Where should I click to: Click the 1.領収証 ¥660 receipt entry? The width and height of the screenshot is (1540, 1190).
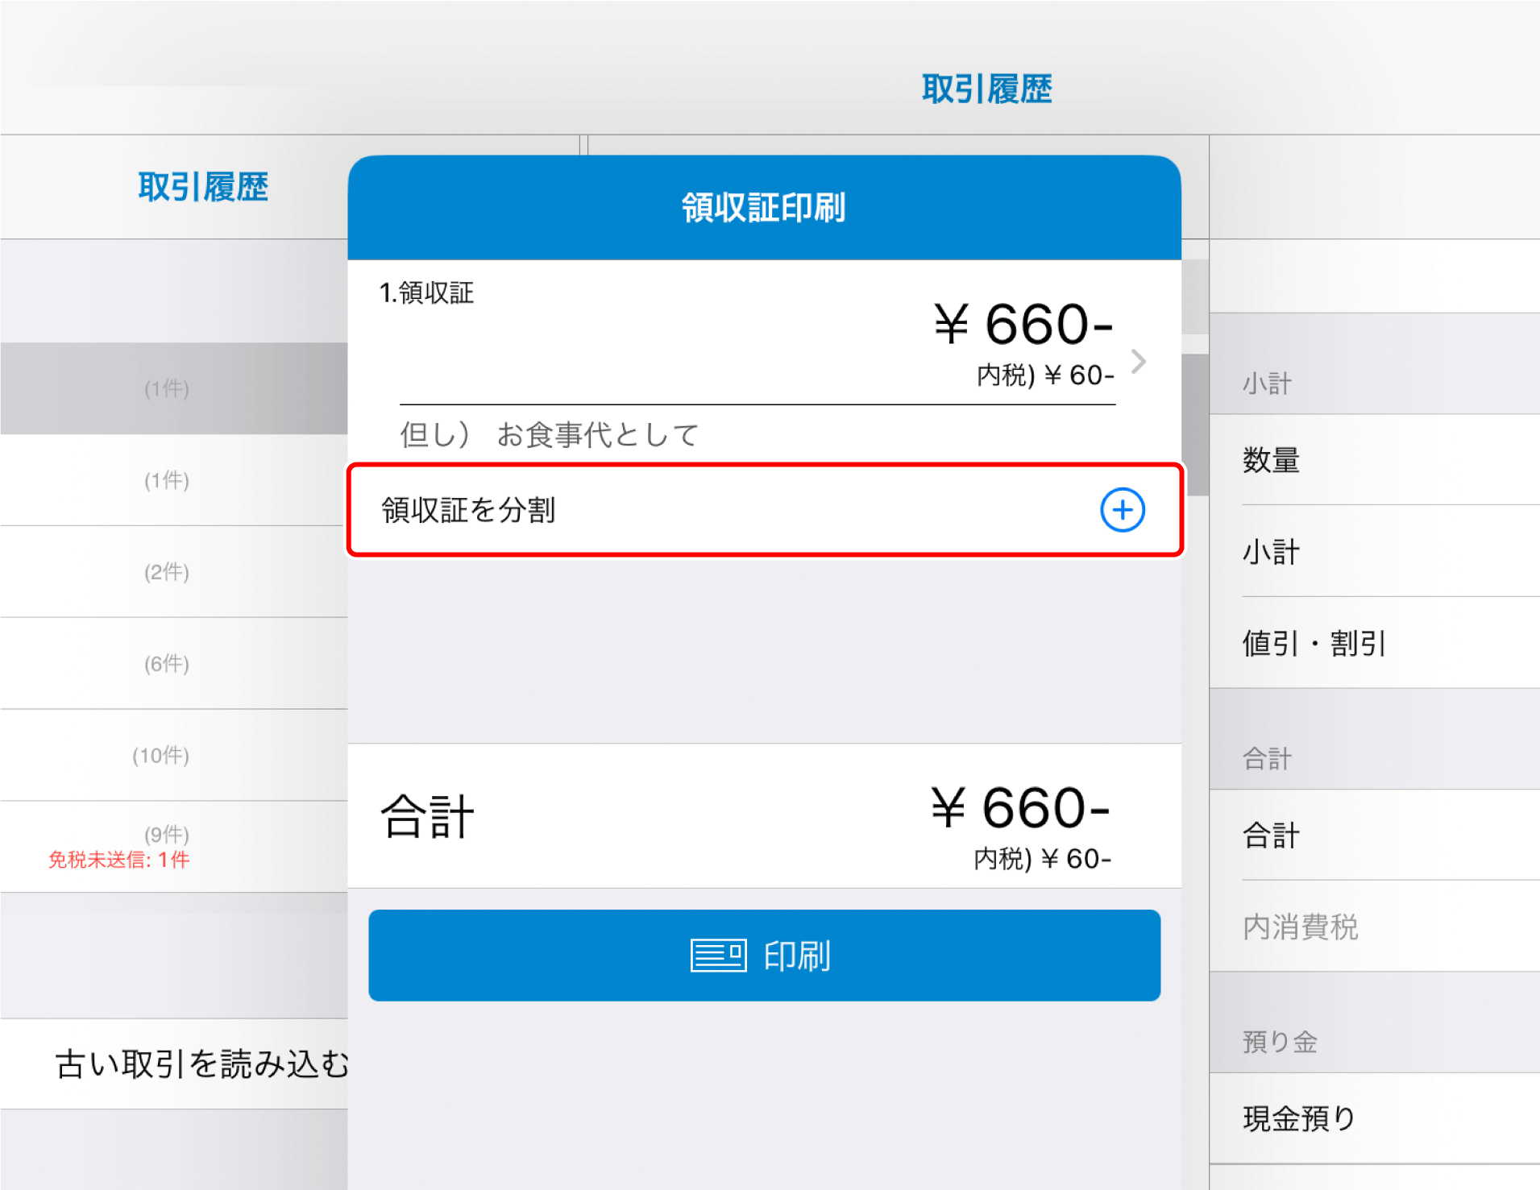tap(749, 330)
